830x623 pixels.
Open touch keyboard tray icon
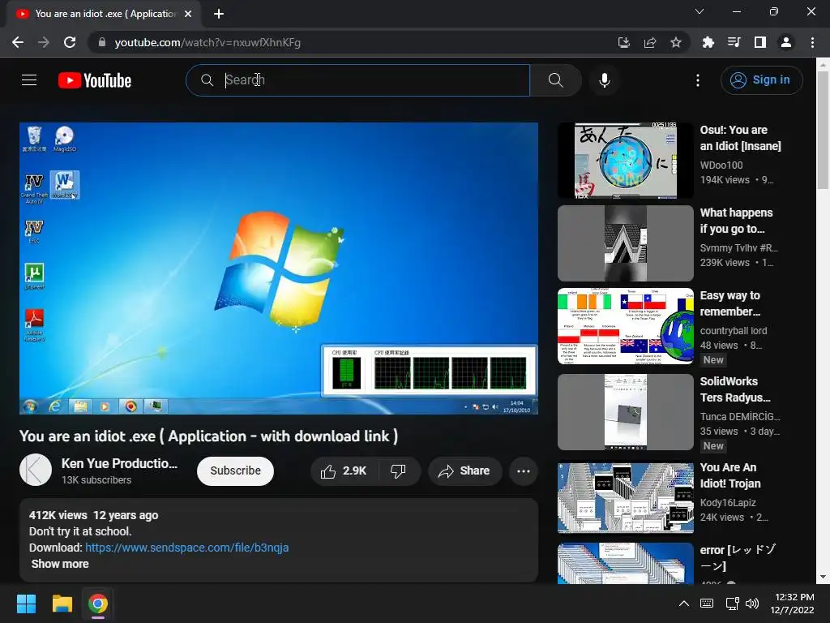707,604
